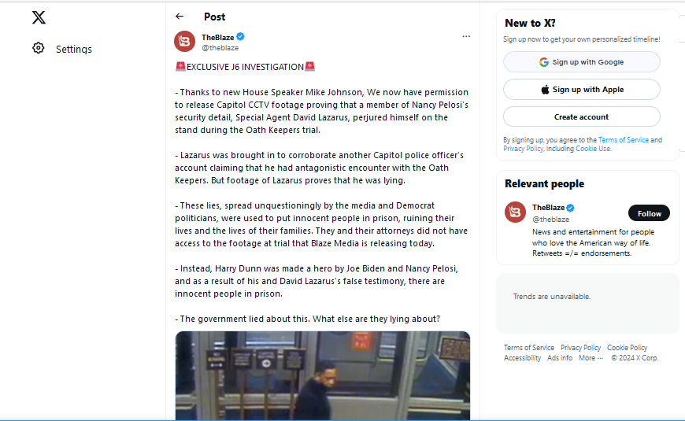
Task: Open the Ads info footer link
Action: pos(560,358)
